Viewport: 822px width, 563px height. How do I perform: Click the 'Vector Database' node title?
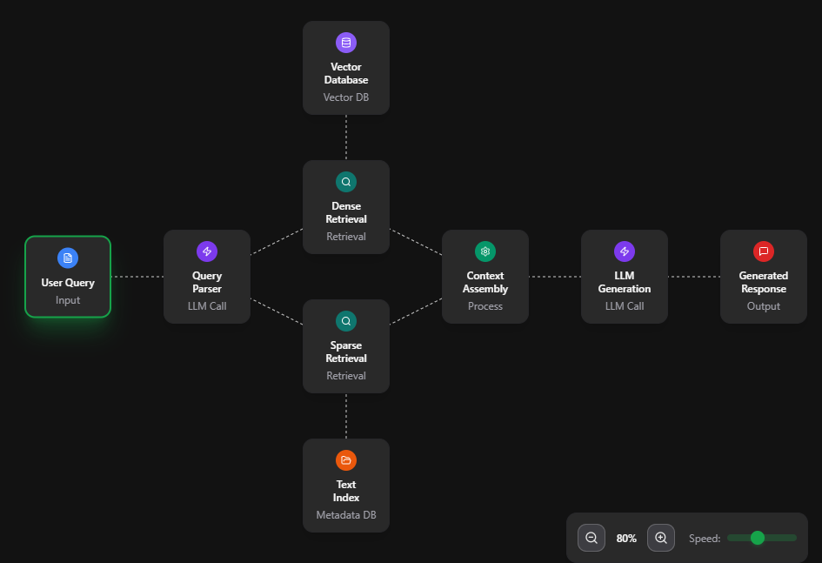(x=346, y=73)
